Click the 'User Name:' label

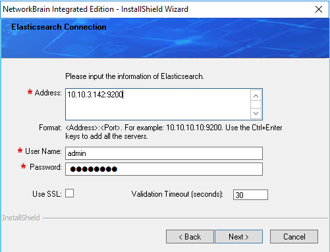[43, 151]
